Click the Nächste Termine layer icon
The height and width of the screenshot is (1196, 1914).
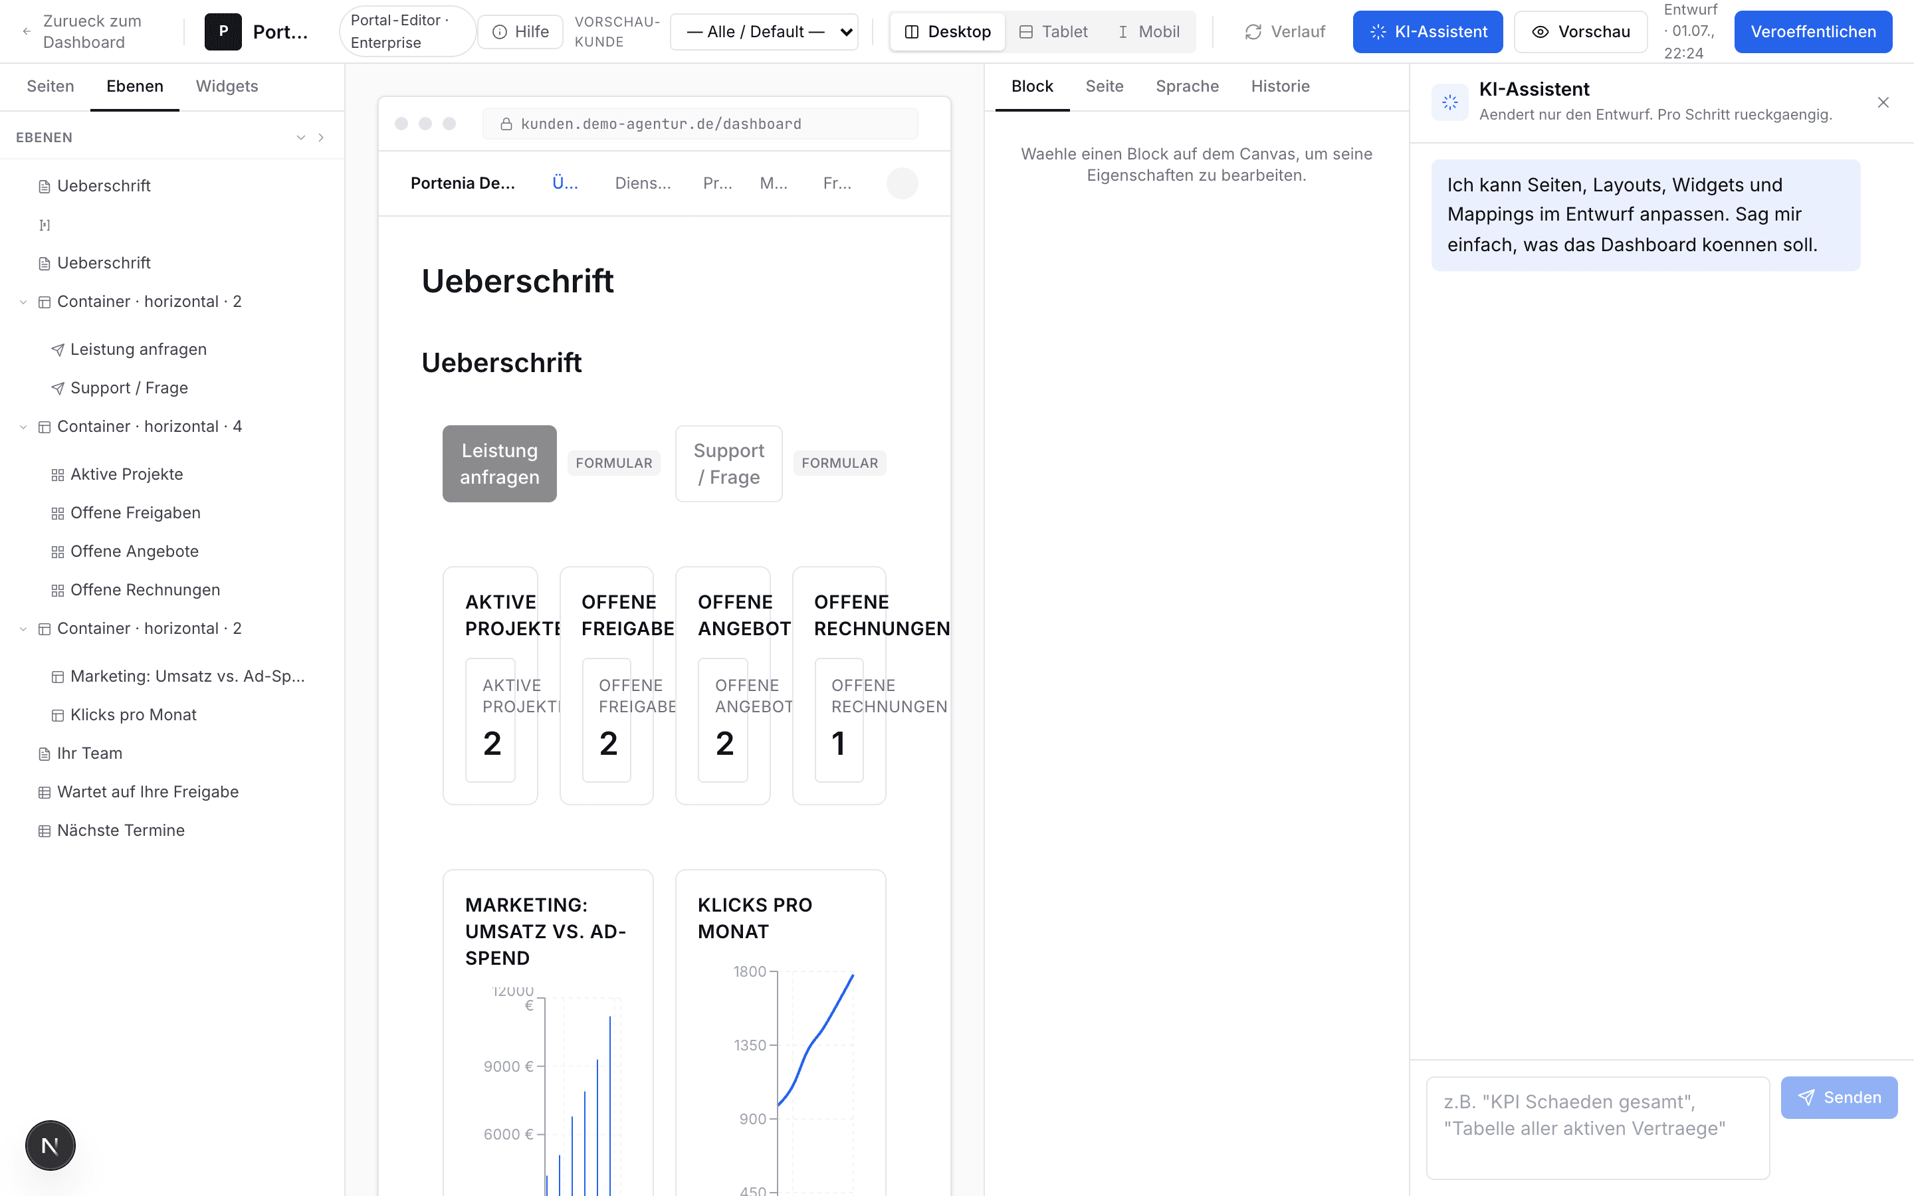click(x=45, y=831)
